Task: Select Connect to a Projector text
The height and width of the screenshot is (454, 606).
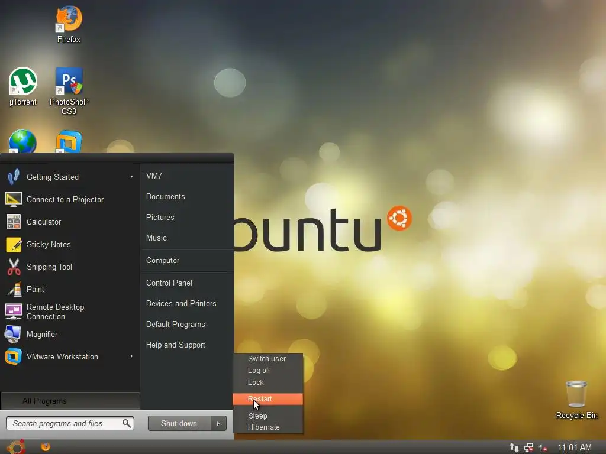Action: pyautogui.click(x=65, y=199)
